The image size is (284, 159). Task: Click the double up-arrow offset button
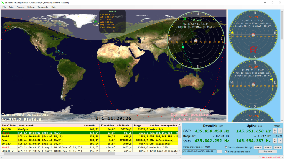tap(275, 131)
